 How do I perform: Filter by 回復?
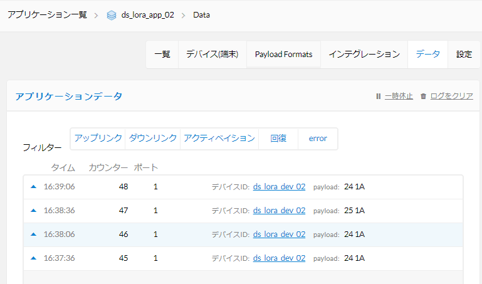(x=278, y=139)
